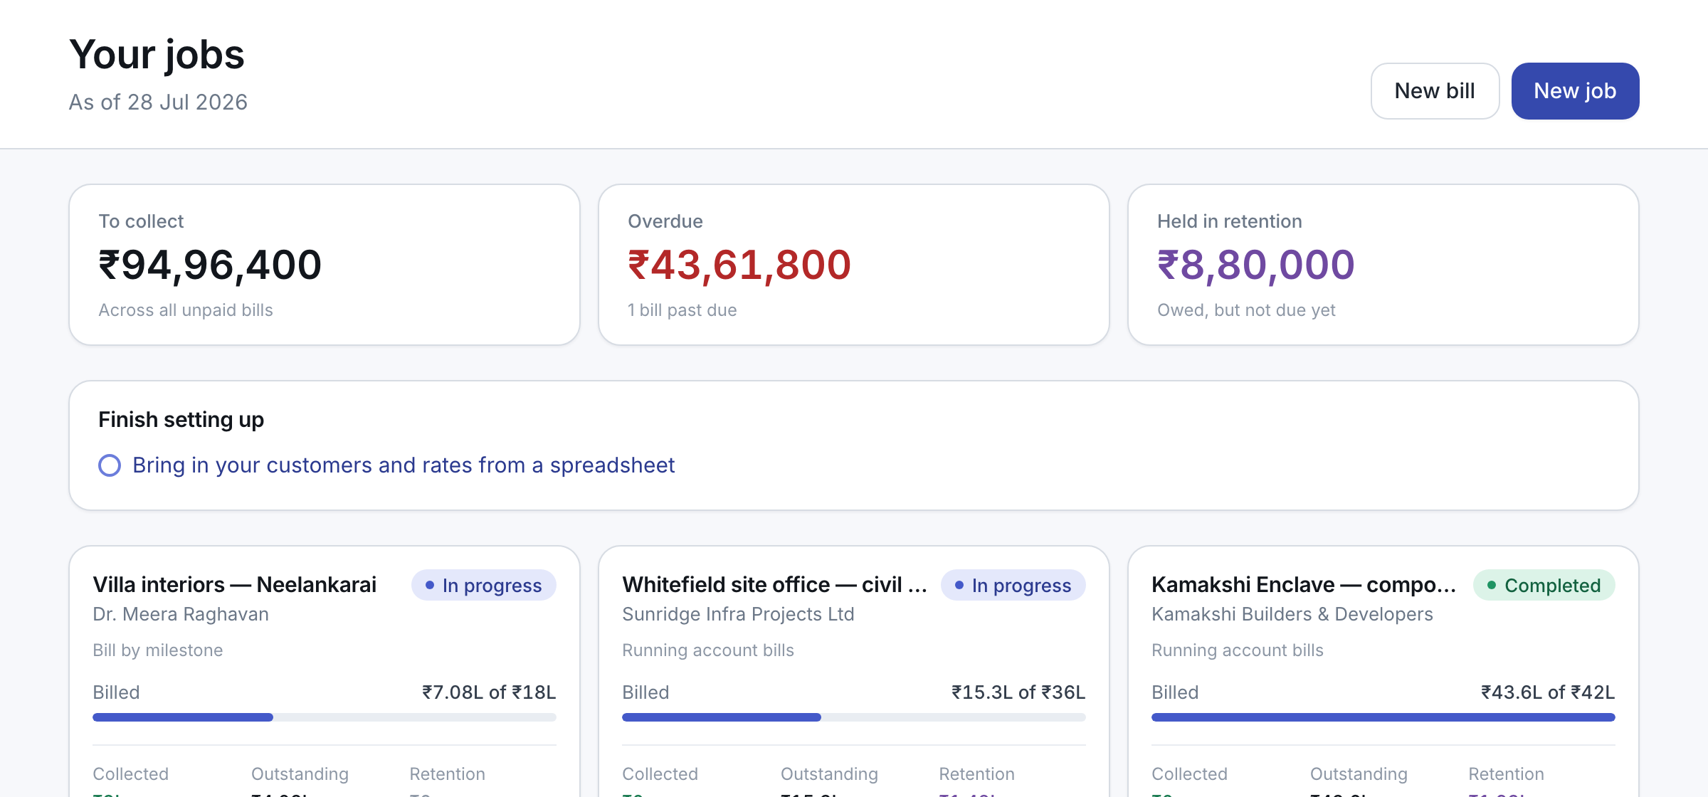This screenshot has height=797, width=1708.
Task: Click the Villa interiors billed progress bar
Action: [325, 717]
